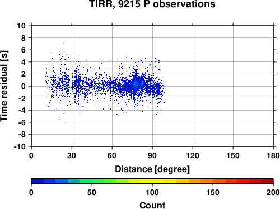Select the orange colorbar segment near 150
280x209 pixels.
(x=213, y=181)
